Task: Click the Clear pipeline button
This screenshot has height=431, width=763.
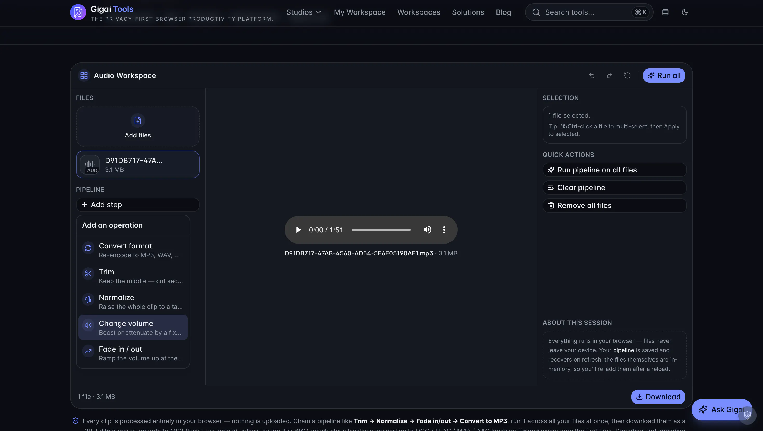Action: 615,188
